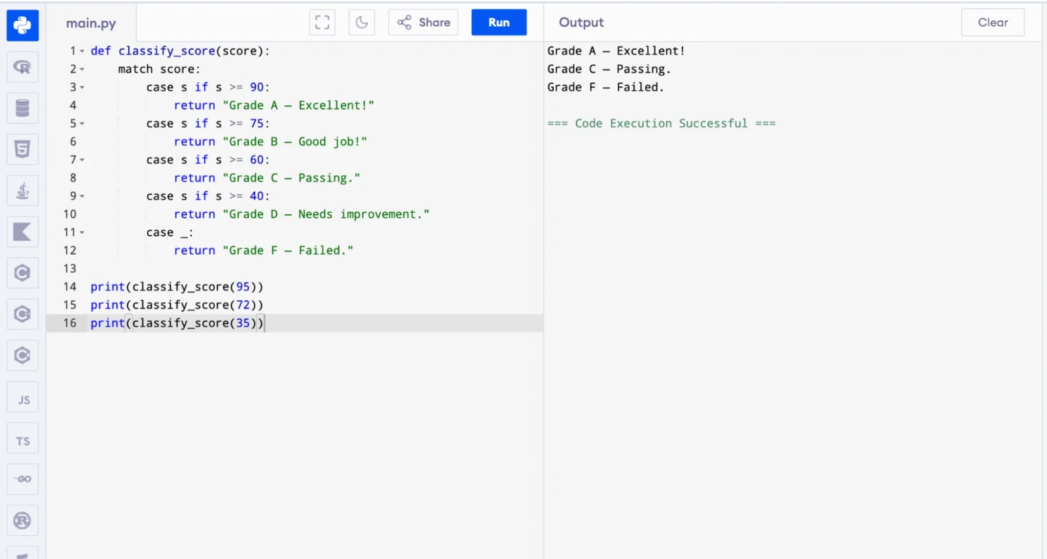Place cursor in print(classify_score(72)) line
Viewport: 1047px width, 559px height.
pyautogui.click(x=177, y=305)
